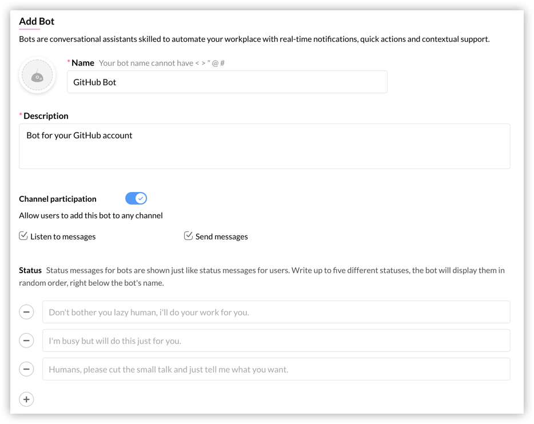Click the Name field containing GitHub Bot
The image size is (534, 424).
click(227, 82)
